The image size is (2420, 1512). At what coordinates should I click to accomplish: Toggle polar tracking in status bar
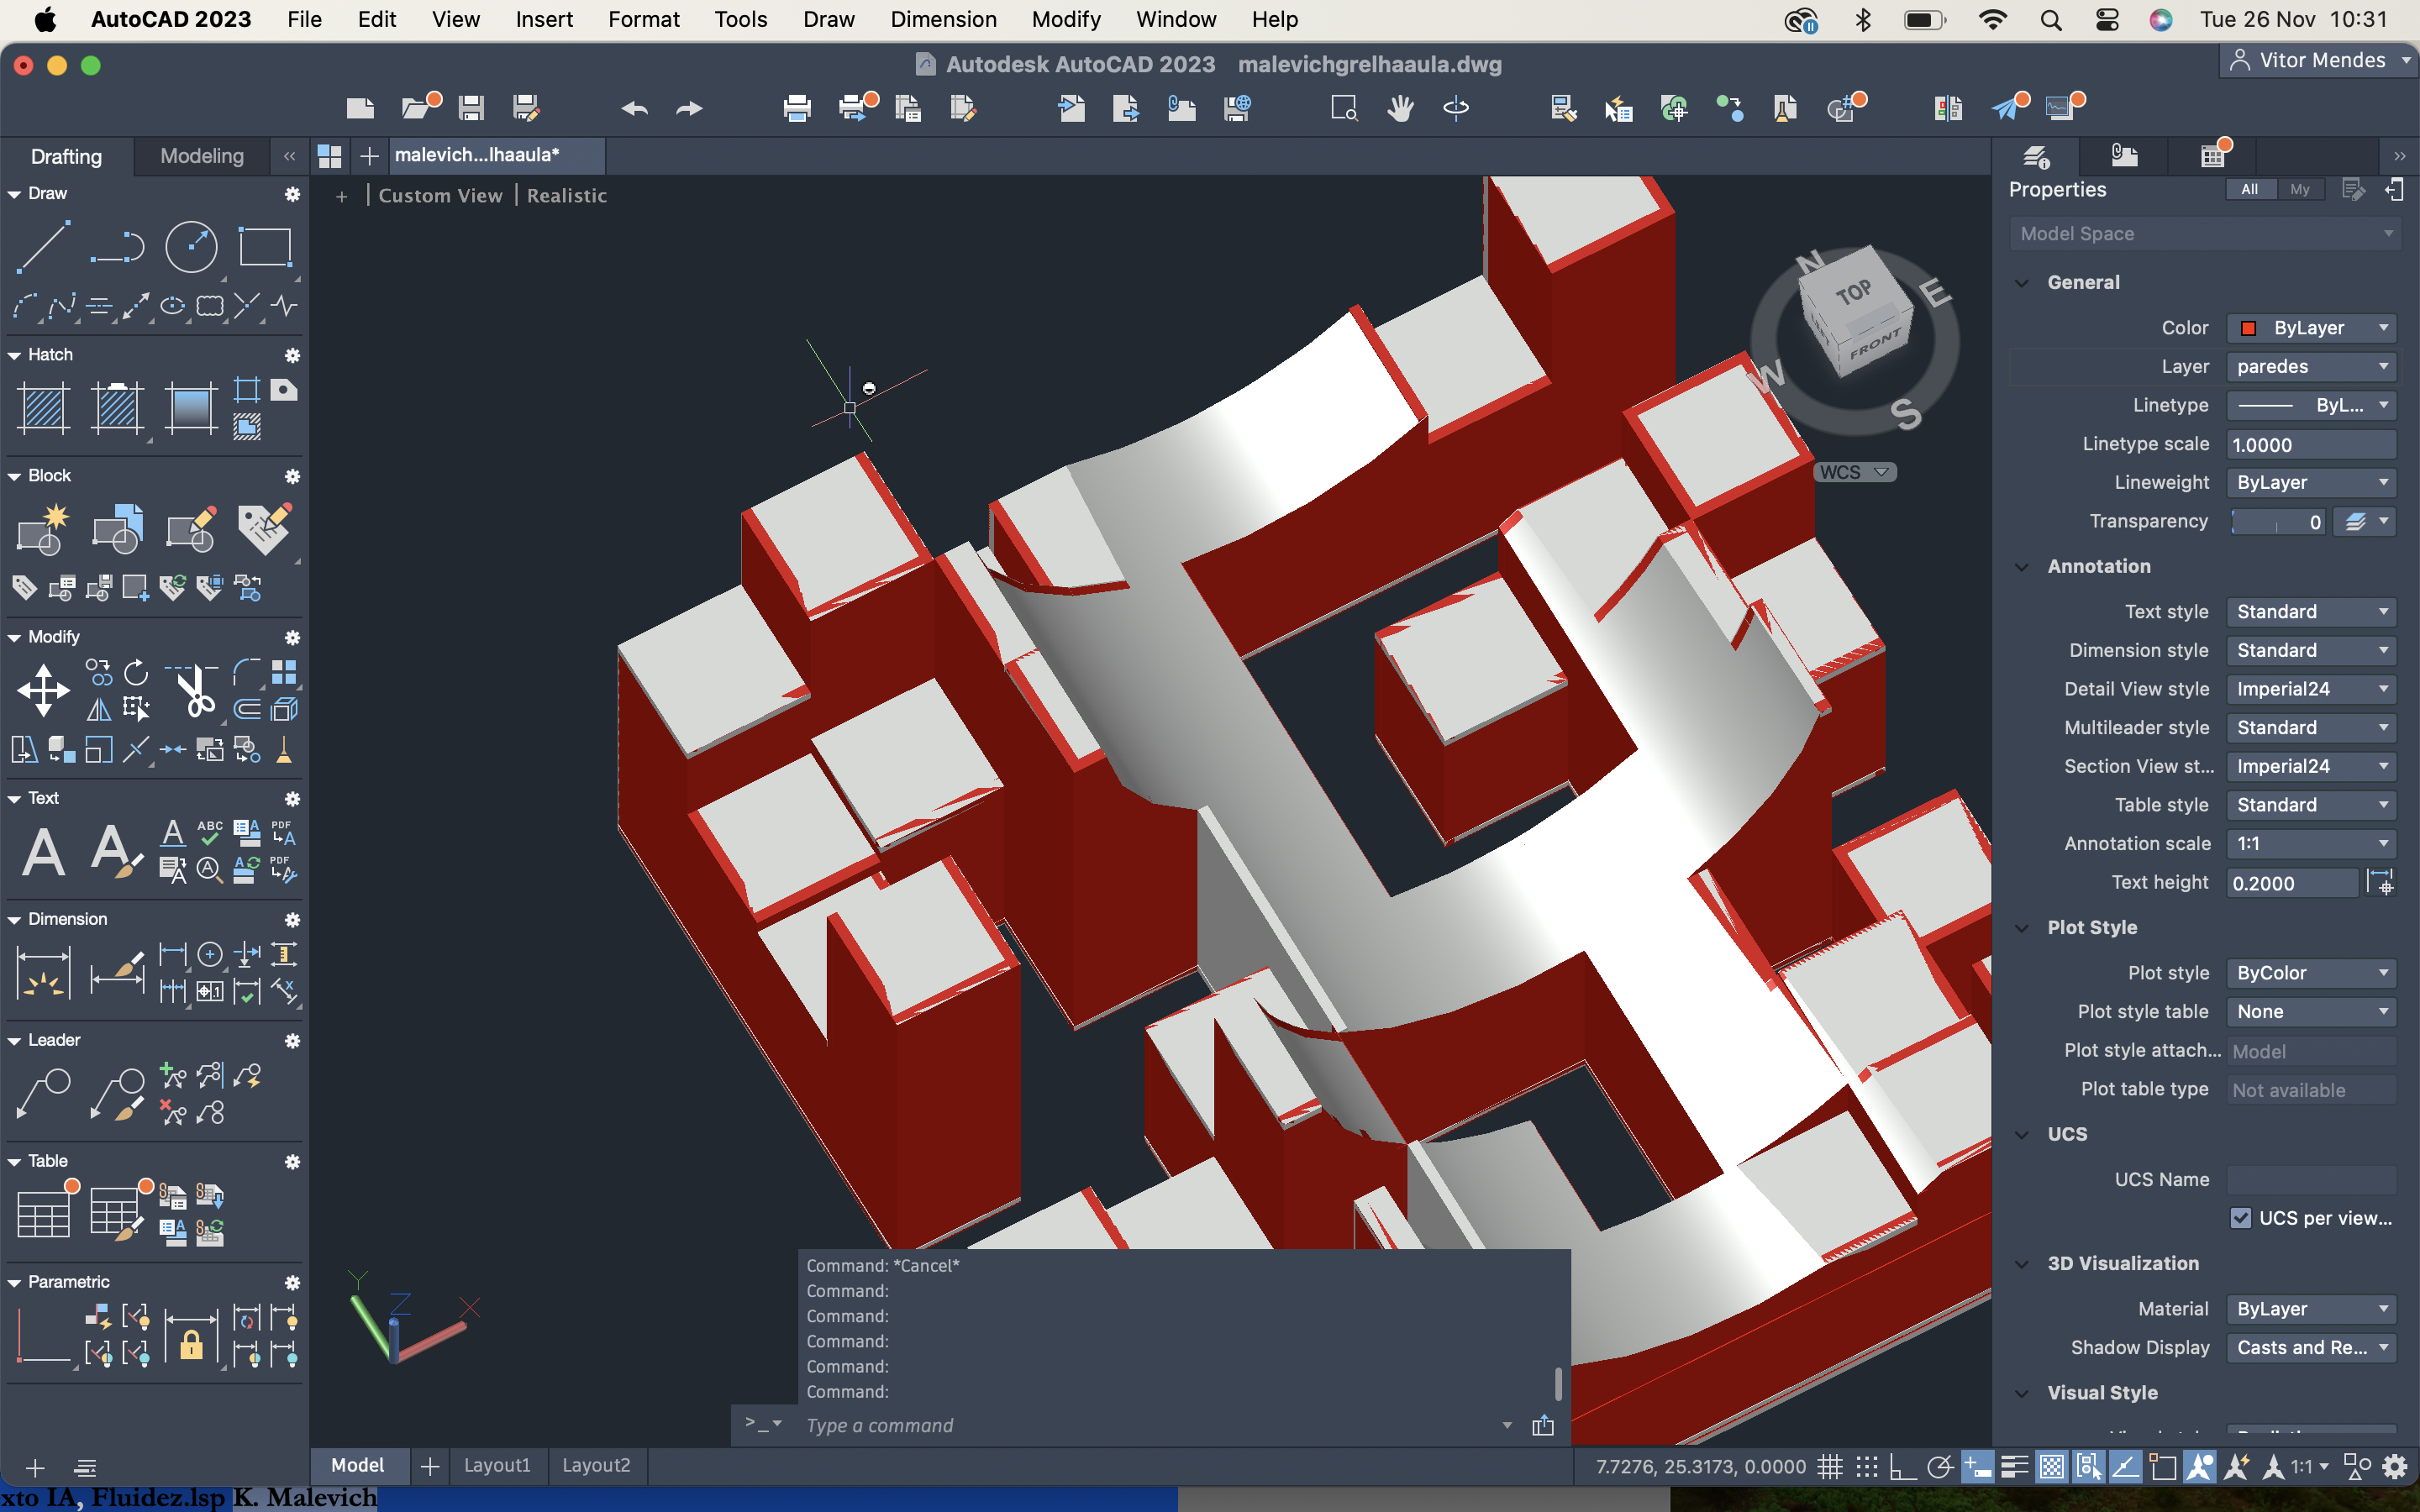(1940, 1466)
